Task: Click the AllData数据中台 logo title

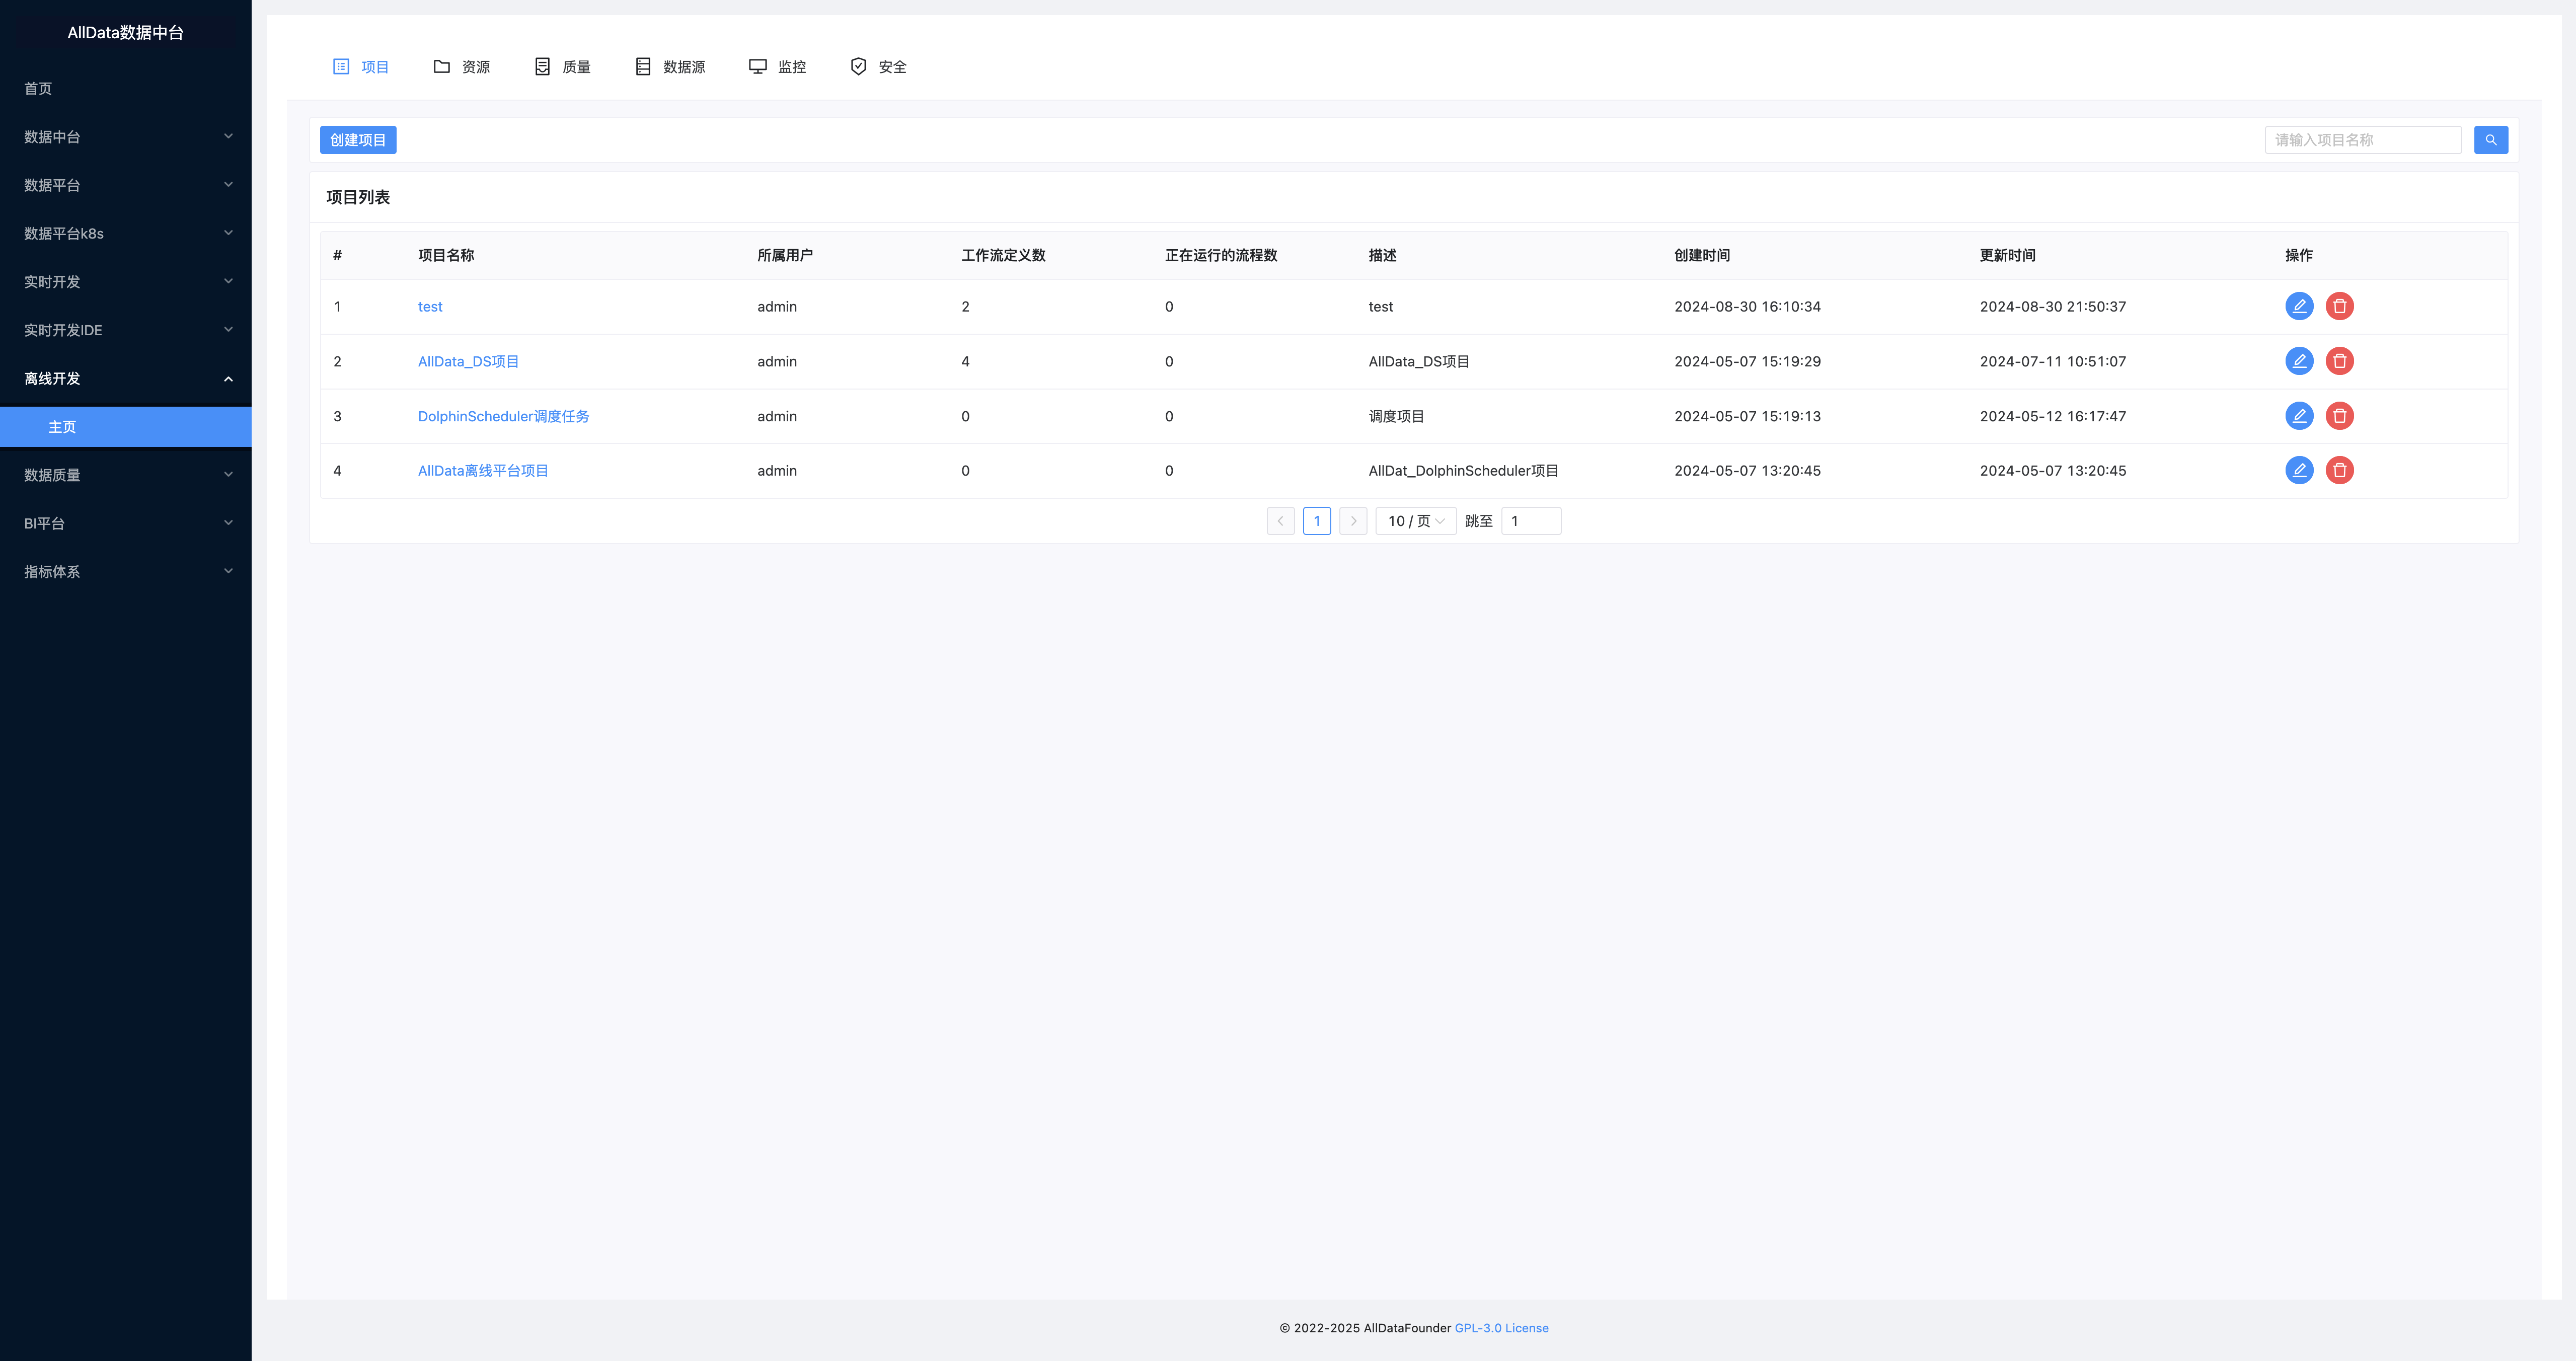Action: click(x=126, y=33)
